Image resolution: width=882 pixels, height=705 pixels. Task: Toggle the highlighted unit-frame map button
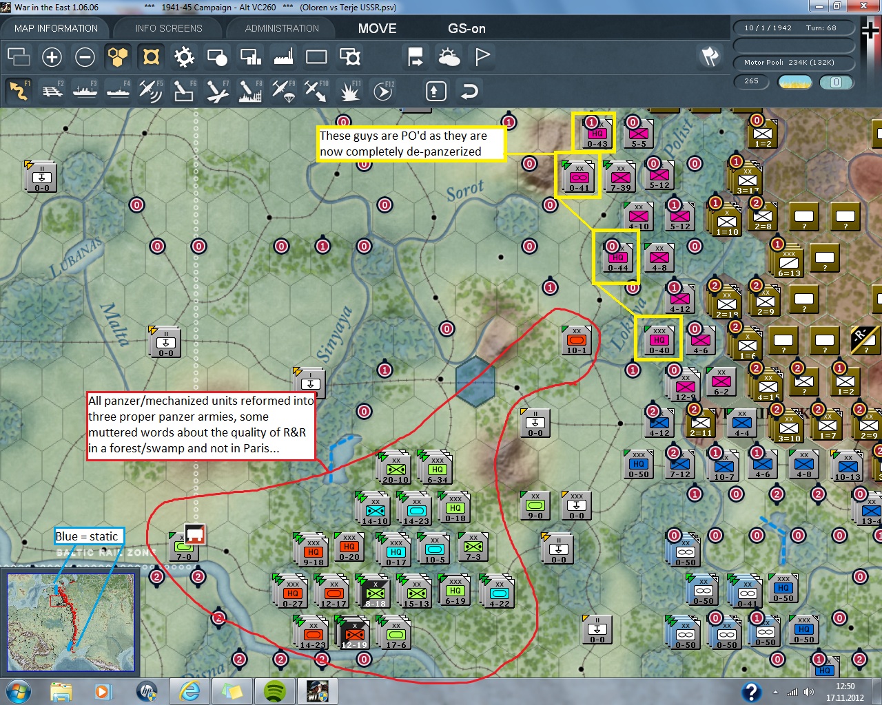pos(151,56)
